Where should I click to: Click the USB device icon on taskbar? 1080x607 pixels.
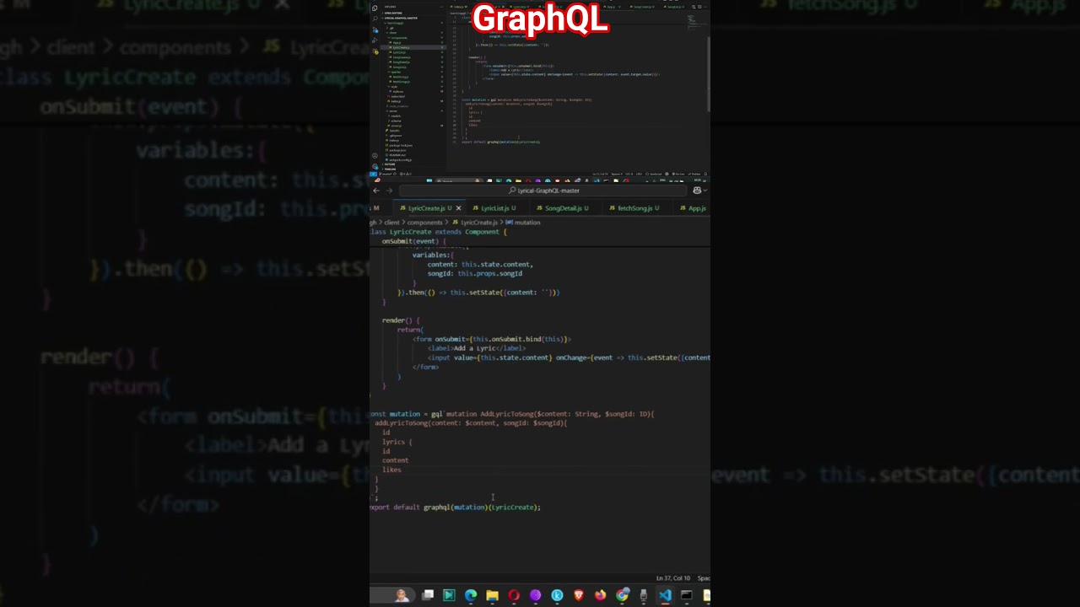(643, 595)
